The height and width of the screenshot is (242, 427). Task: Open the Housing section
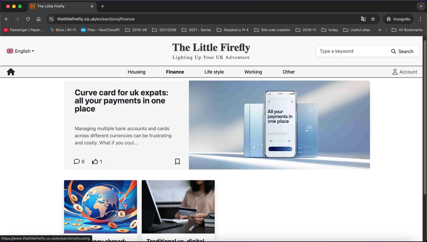[x=136, y=72]
